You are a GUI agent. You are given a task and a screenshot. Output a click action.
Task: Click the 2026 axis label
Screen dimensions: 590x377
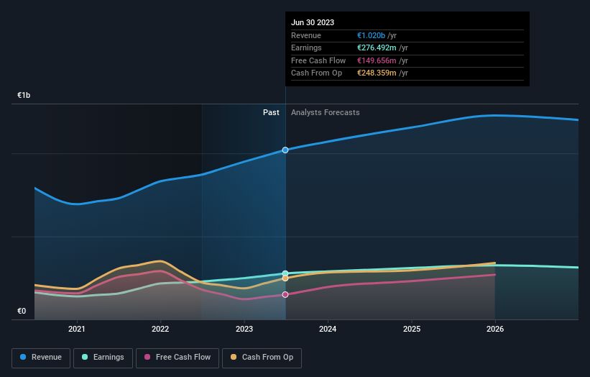(495, 329)
